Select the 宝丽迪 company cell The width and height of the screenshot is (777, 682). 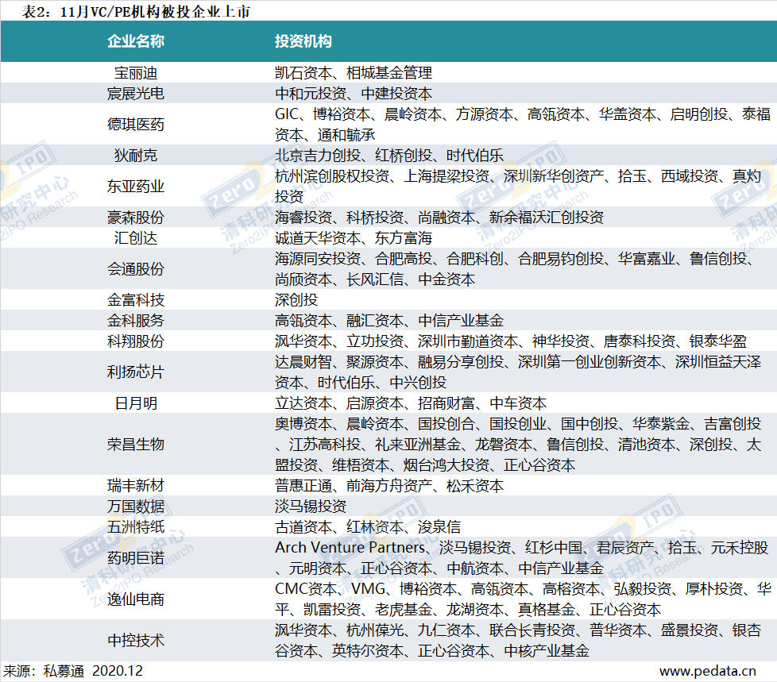click(x=136, y=73)
